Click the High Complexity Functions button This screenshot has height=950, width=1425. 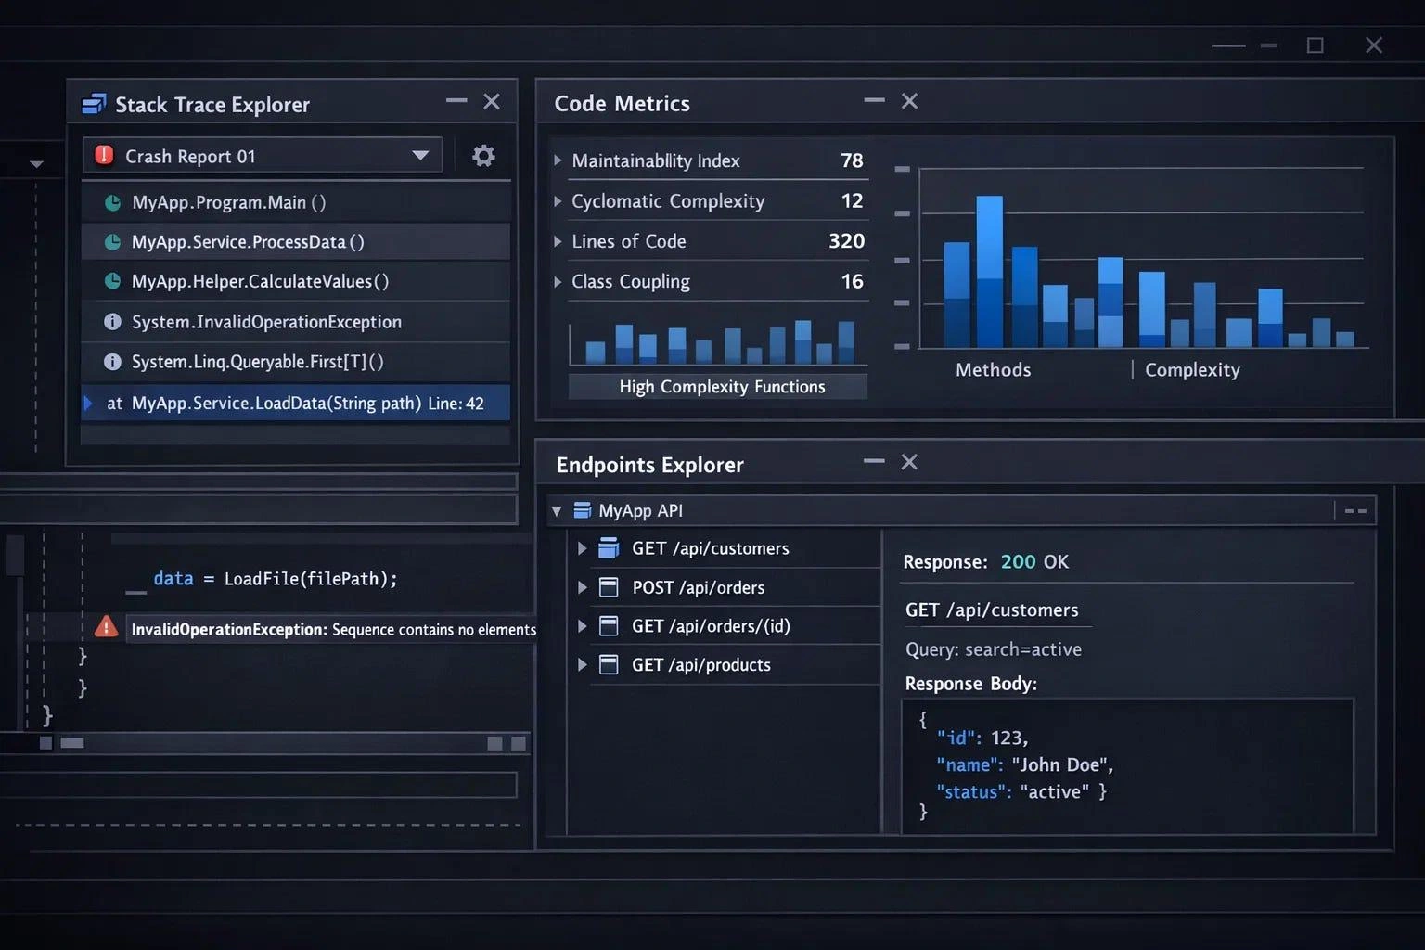pos(718,386)
